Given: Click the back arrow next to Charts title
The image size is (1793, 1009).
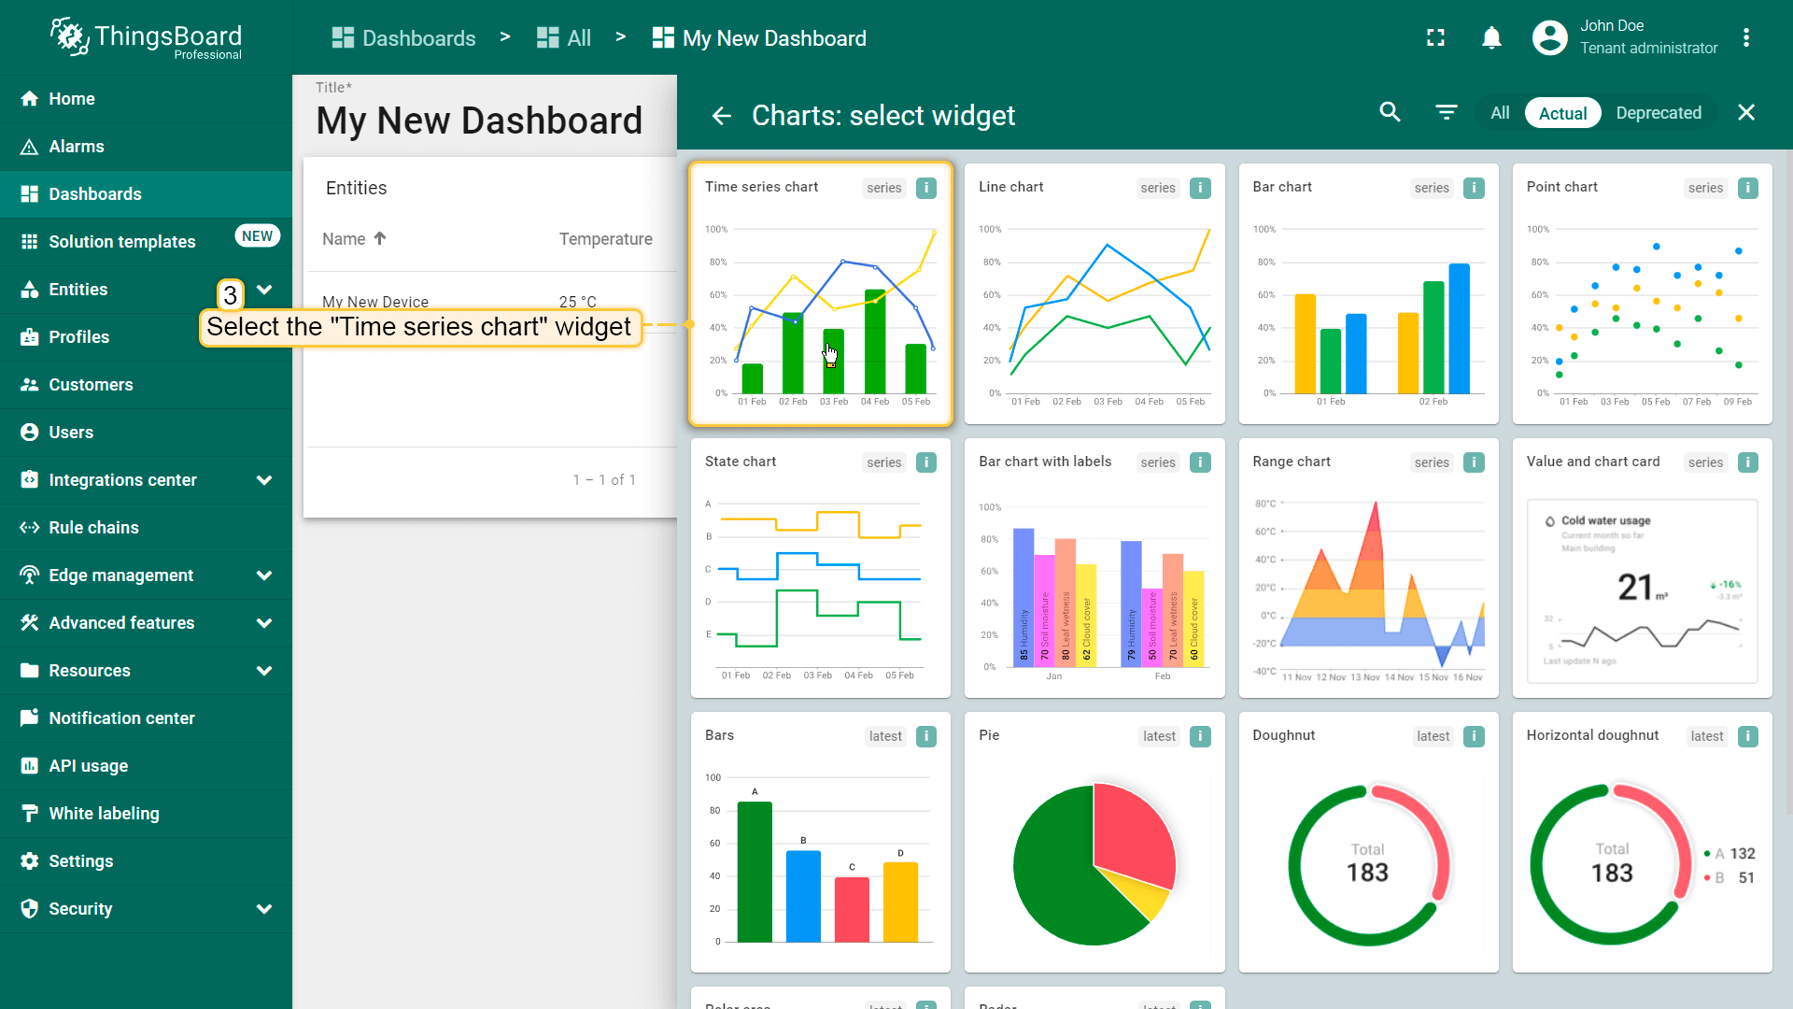Looking at the screenshot, I should tap(721, 116).
